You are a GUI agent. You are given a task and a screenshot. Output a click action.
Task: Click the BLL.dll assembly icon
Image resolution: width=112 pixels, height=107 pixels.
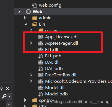[x=41, y=50]
